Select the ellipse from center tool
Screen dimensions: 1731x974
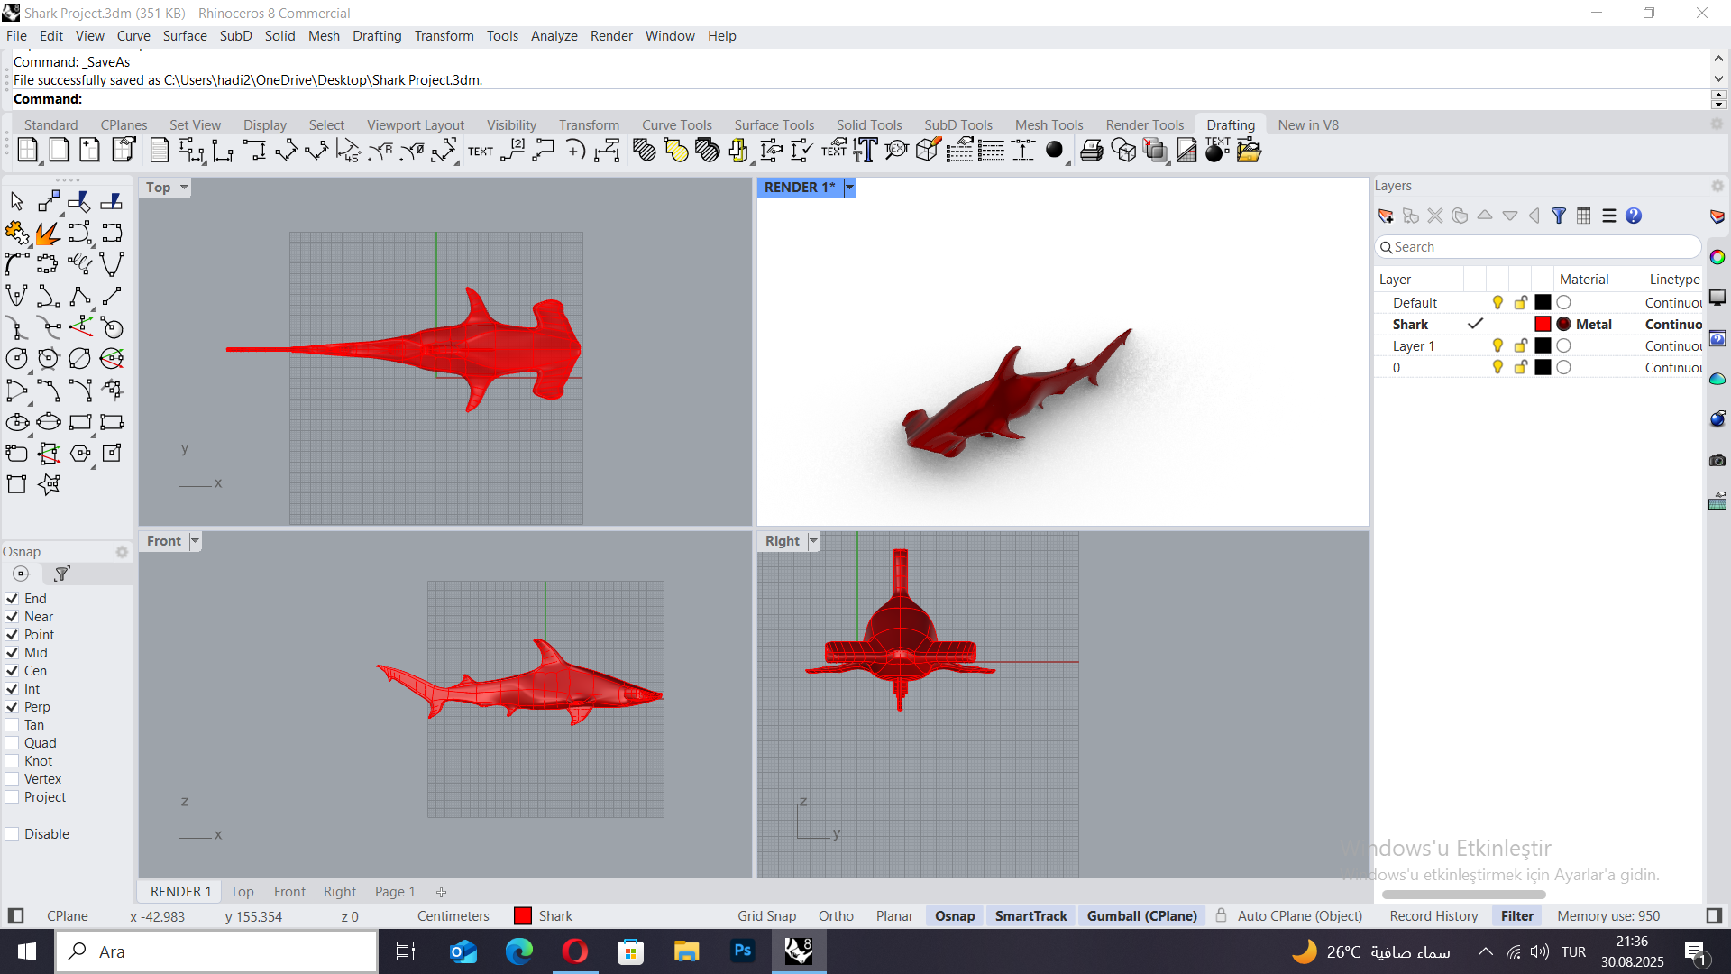(17, 422)
